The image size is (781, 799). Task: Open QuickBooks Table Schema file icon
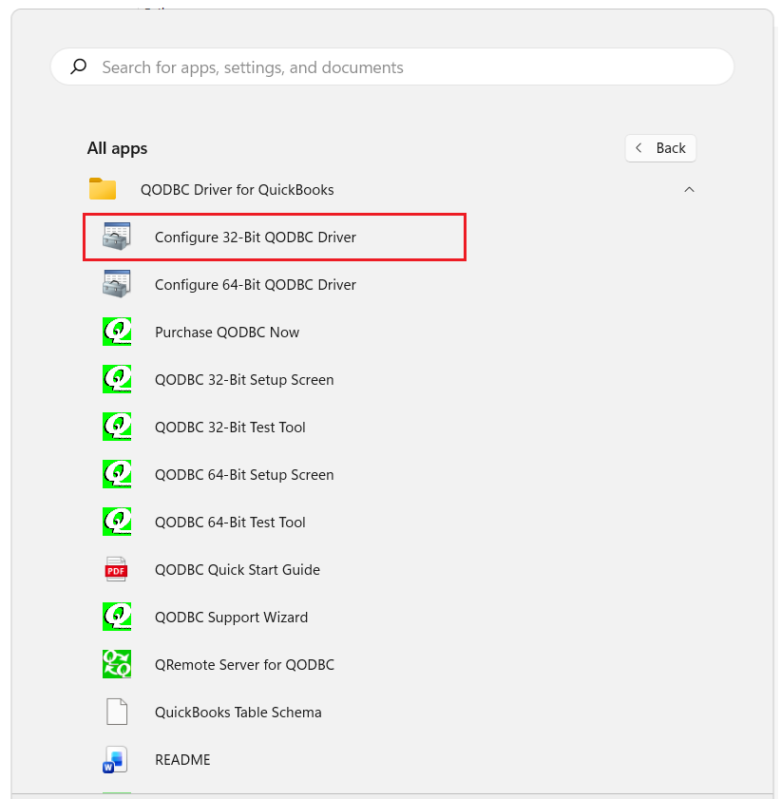pos(116,712)
